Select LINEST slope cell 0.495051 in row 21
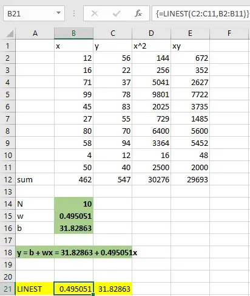250x296 pixels. coord(73,289)
